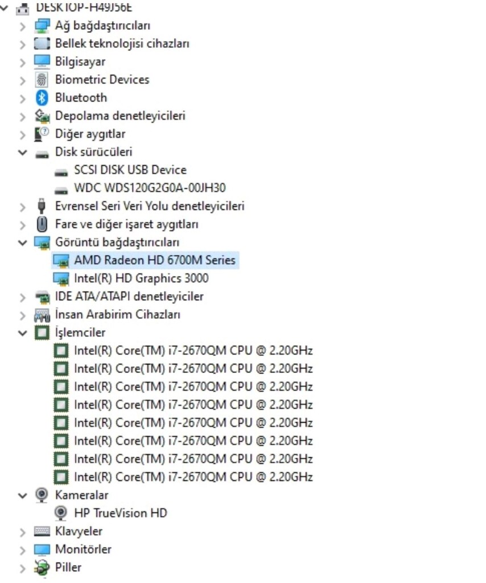Viewport: 486px width, 583px height.
Task: Click the AMD Radeon HD 6700M adapter icon
Action: (61, 261)
